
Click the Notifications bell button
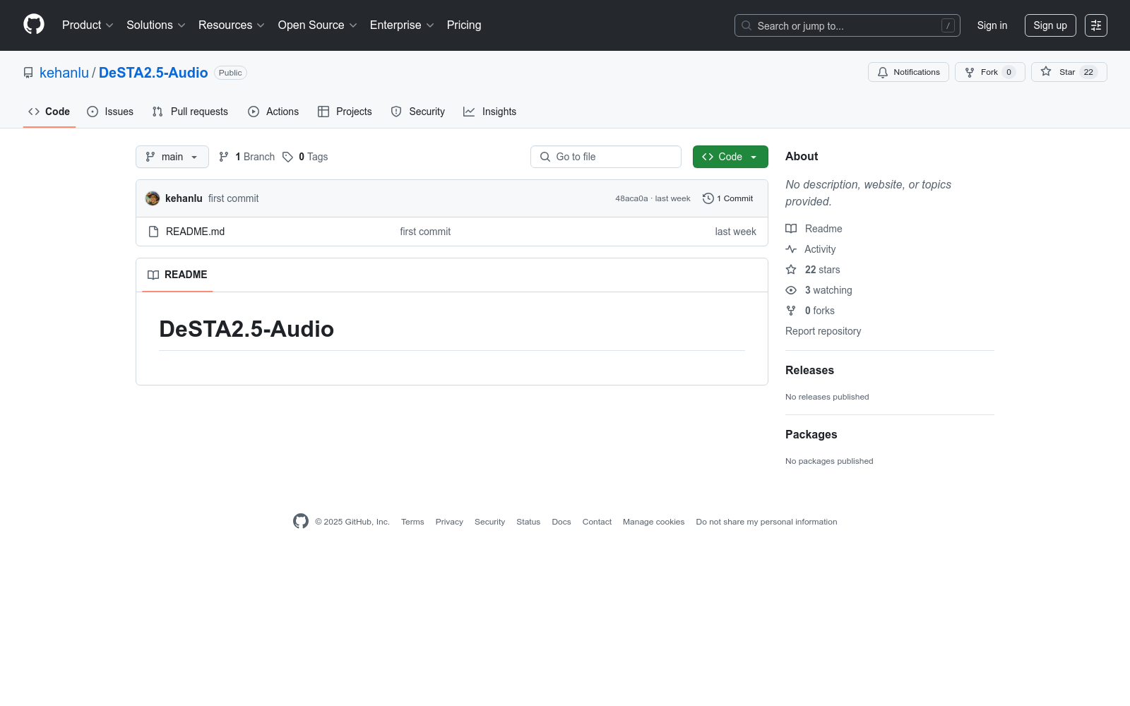click(x=908, y=72)
